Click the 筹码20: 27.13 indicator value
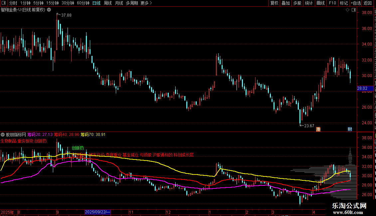 click(40, 135)
